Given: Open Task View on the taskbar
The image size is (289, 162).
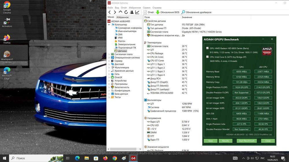Looking at the screenshot, I should (x=68, y=158).
